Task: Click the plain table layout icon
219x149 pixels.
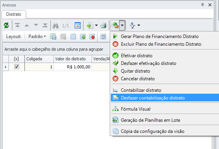Action: 73,36
